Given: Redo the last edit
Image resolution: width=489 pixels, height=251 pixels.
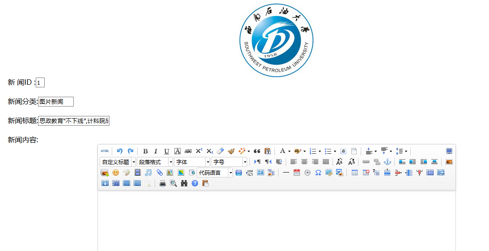Looking at the screenshot, I should click(131, 151).
